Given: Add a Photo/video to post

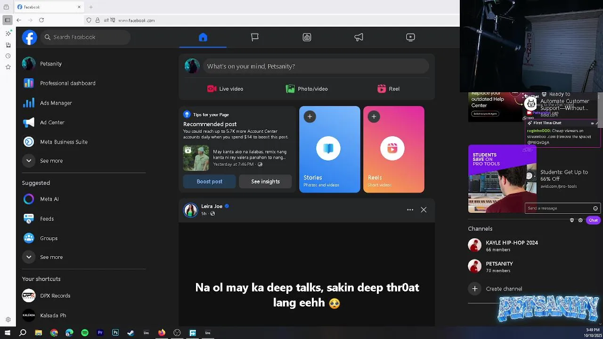Looking at the screenshot, I should coord(307,89).
